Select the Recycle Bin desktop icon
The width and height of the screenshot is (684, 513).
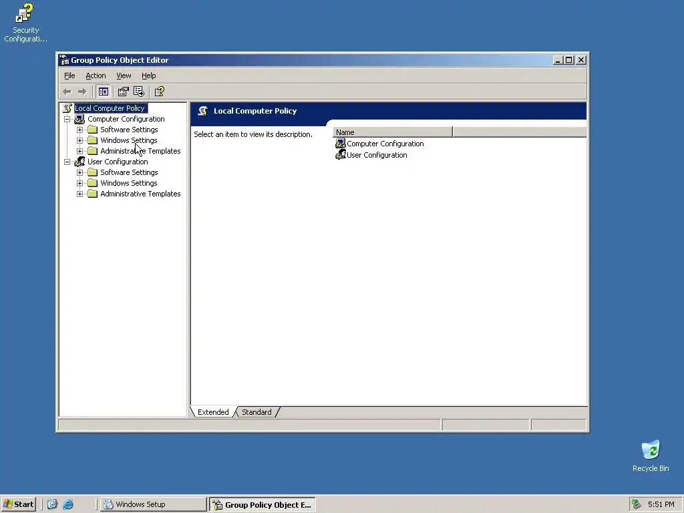pos(651,456)
